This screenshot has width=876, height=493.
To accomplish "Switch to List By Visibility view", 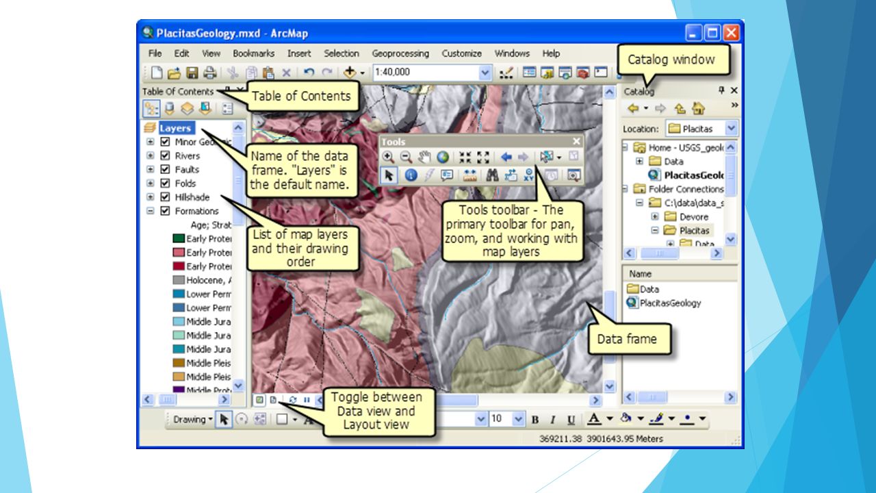I will pos(187,108).
